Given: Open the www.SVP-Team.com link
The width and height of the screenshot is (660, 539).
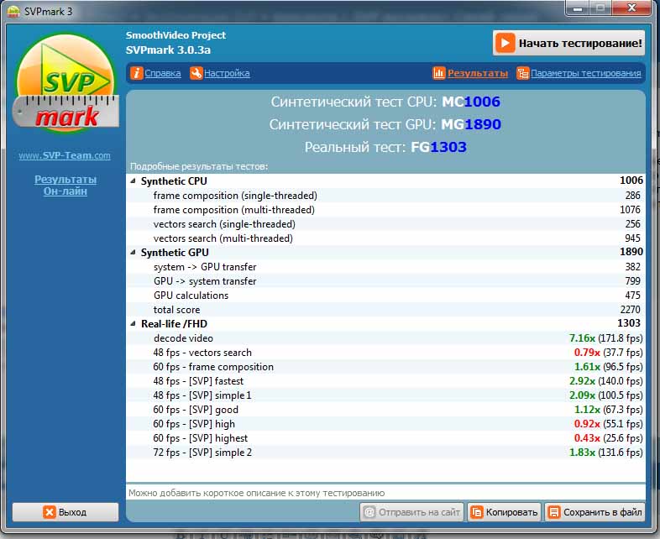Looking at the screenshot, I should pos(65,155).
